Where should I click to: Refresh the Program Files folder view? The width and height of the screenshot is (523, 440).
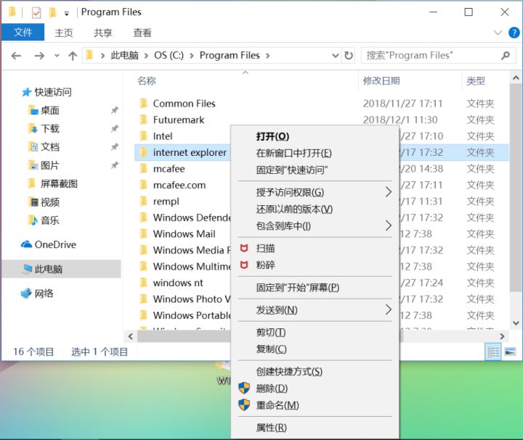point(348,55)
